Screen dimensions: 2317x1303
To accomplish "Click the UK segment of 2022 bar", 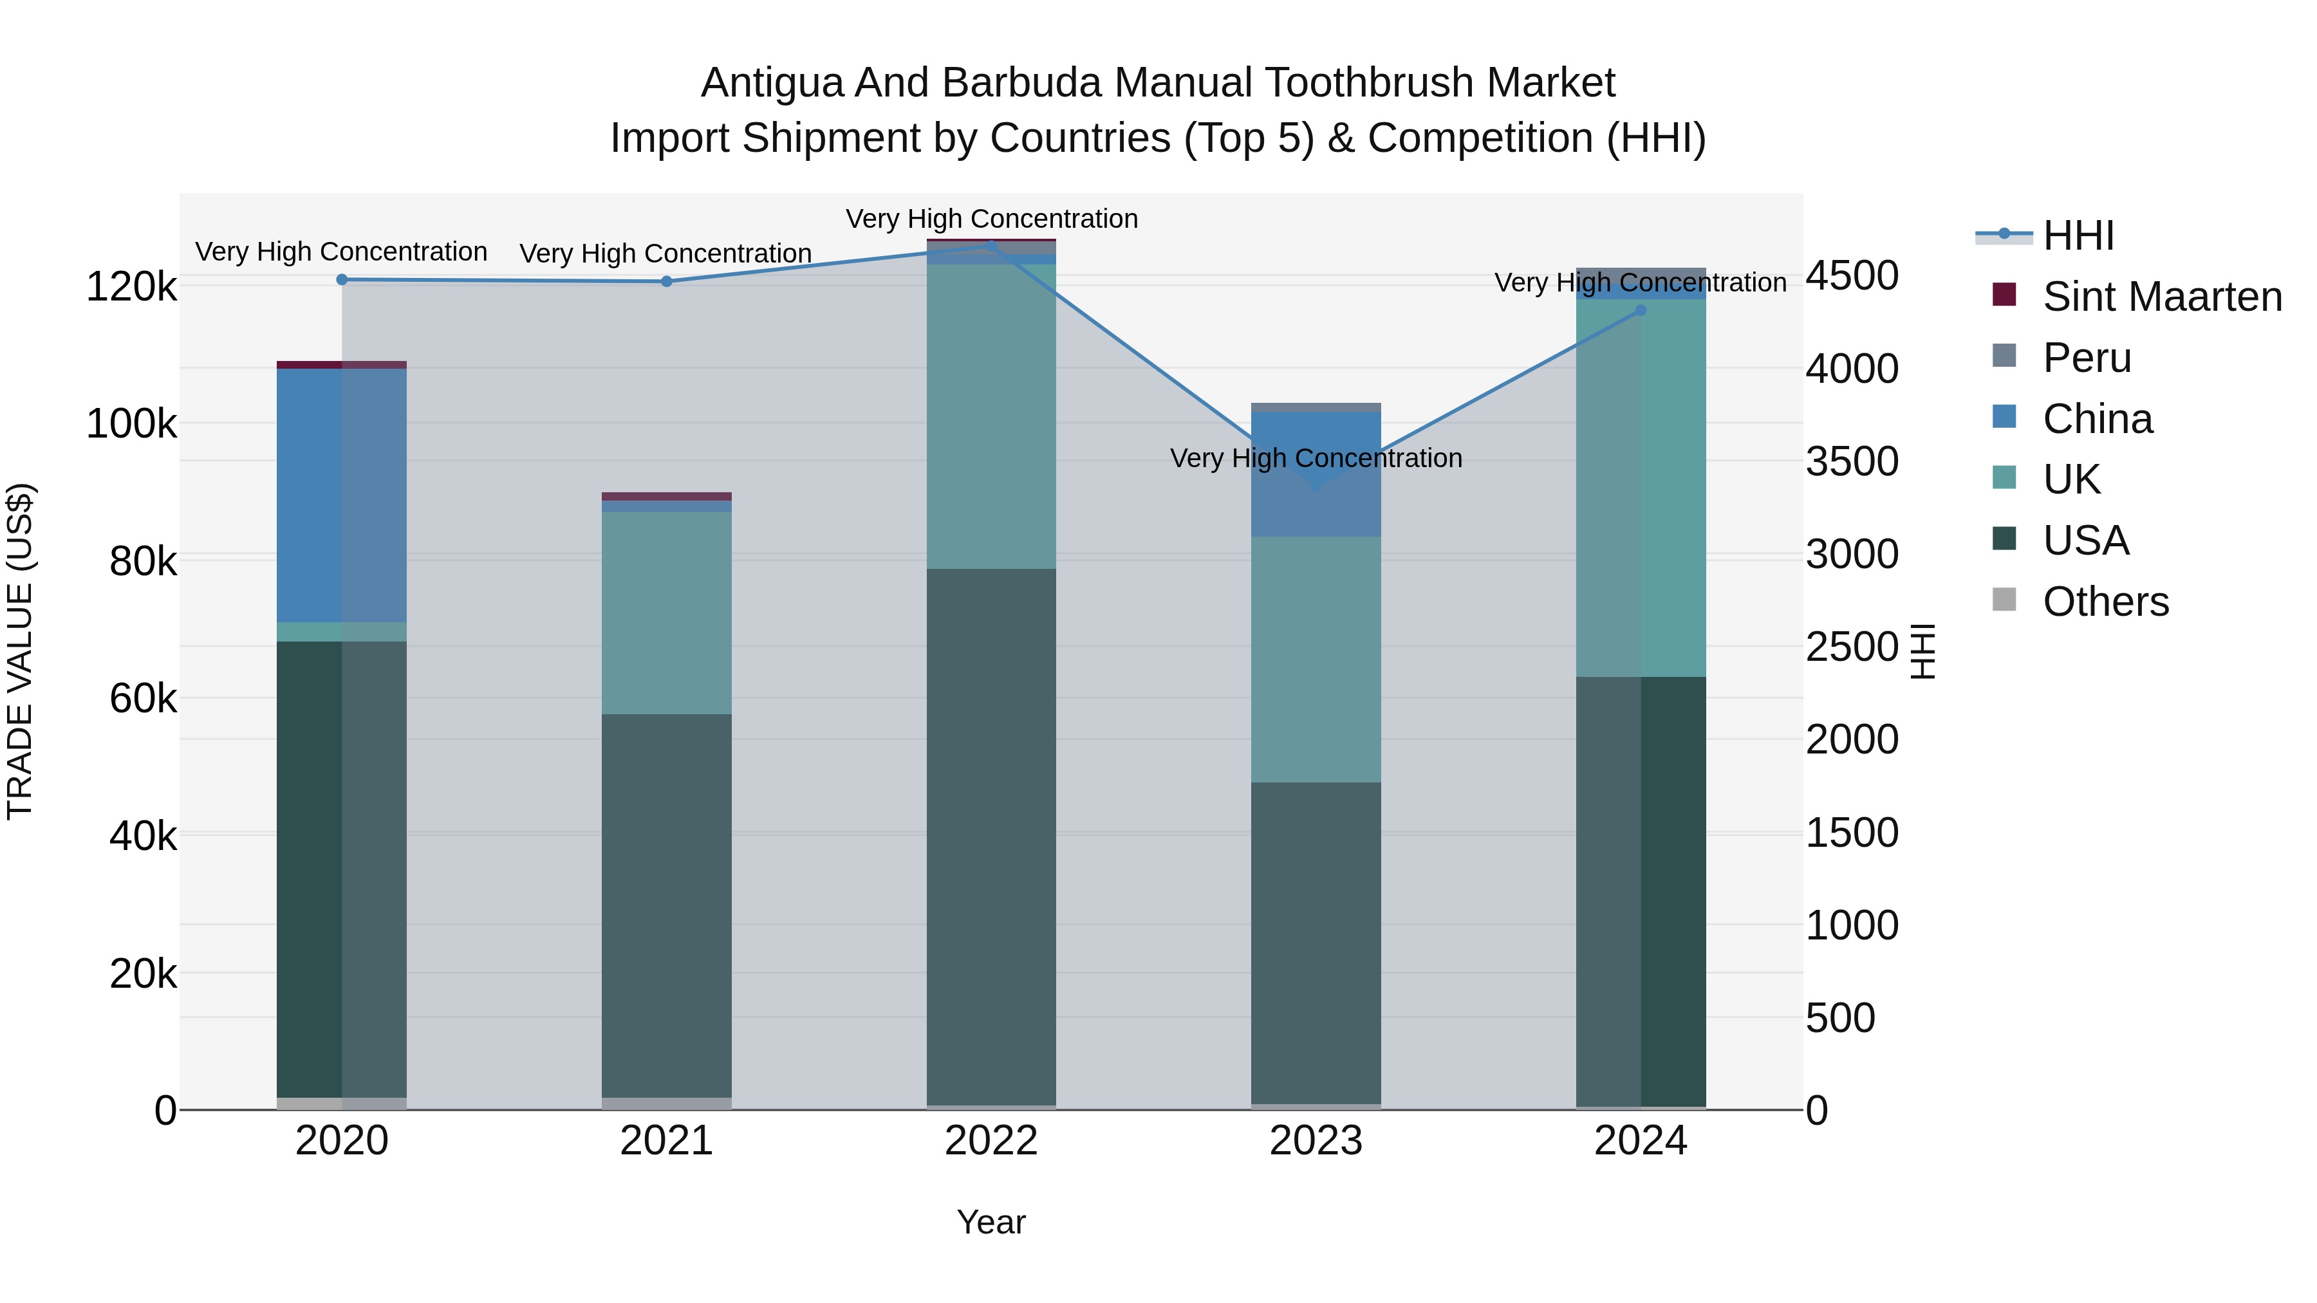I will [991, 416].
